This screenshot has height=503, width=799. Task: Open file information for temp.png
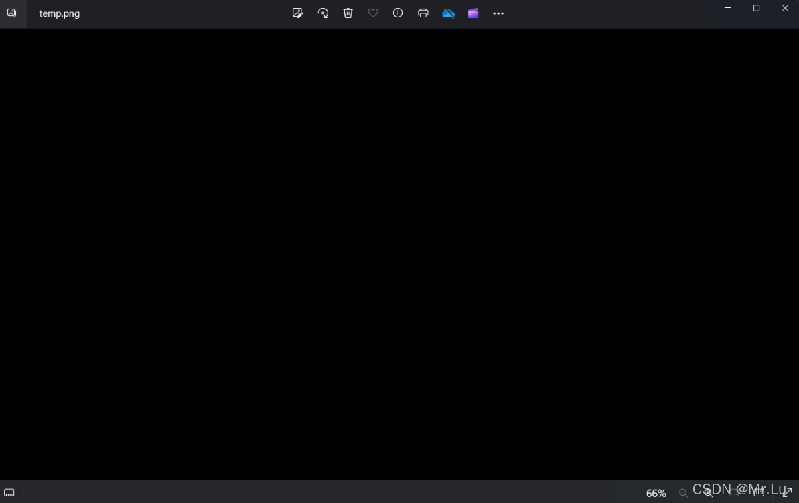pyautogui.click(x=398, y=13)
